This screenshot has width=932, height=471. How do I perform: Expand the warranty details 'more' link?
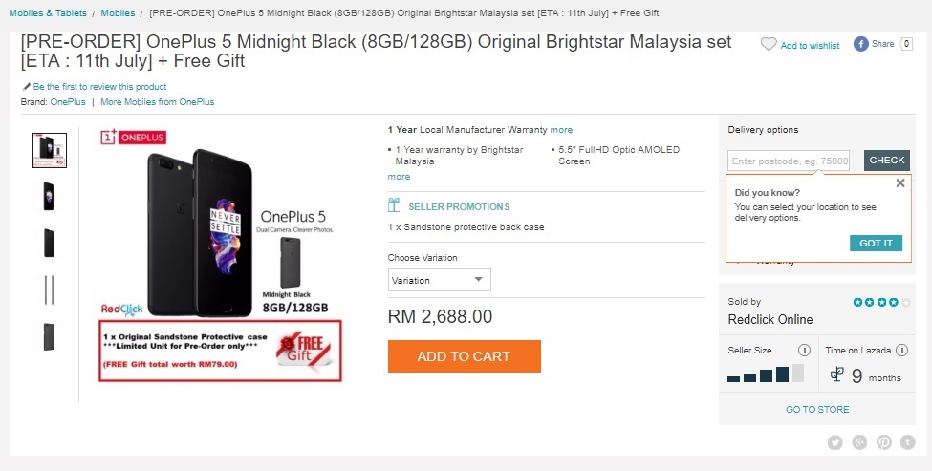point(561,130)
